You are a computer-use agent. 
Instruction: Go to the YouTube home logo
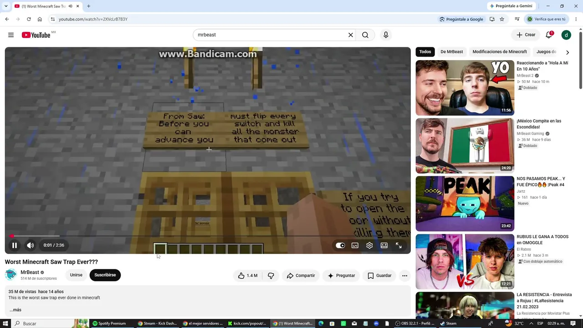36,35
